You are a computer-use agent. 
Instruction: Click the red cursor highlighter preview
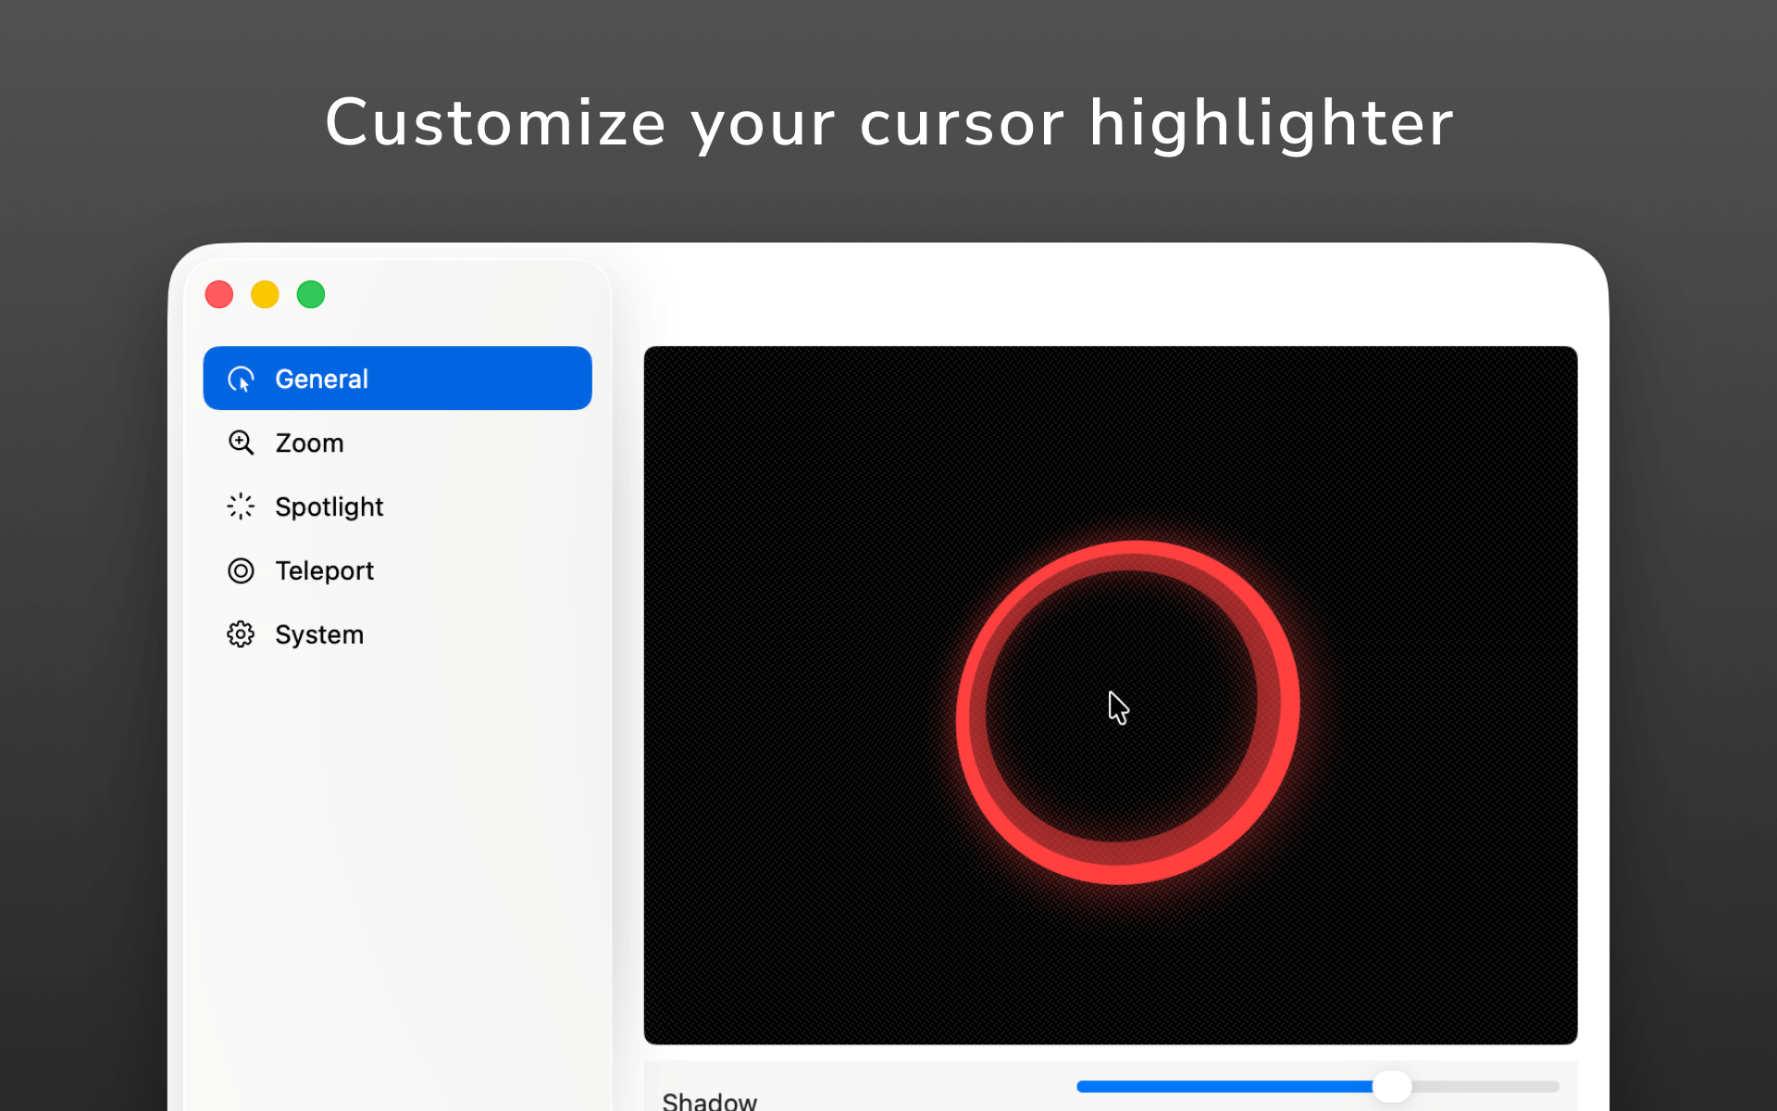click(x=1127, y=712)
